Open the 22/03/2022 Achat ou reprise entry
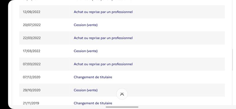 (103, 38)
